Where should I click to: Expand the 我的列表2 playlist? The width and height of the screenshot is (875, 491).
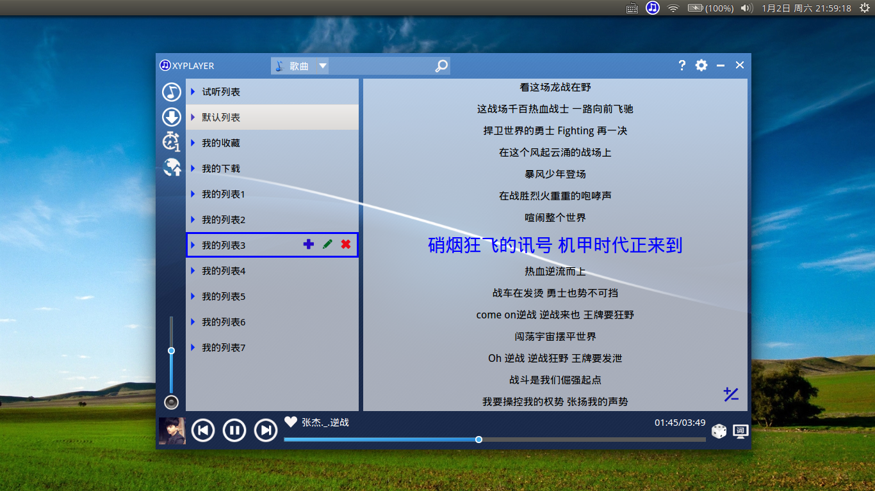(x=193, y=219)
